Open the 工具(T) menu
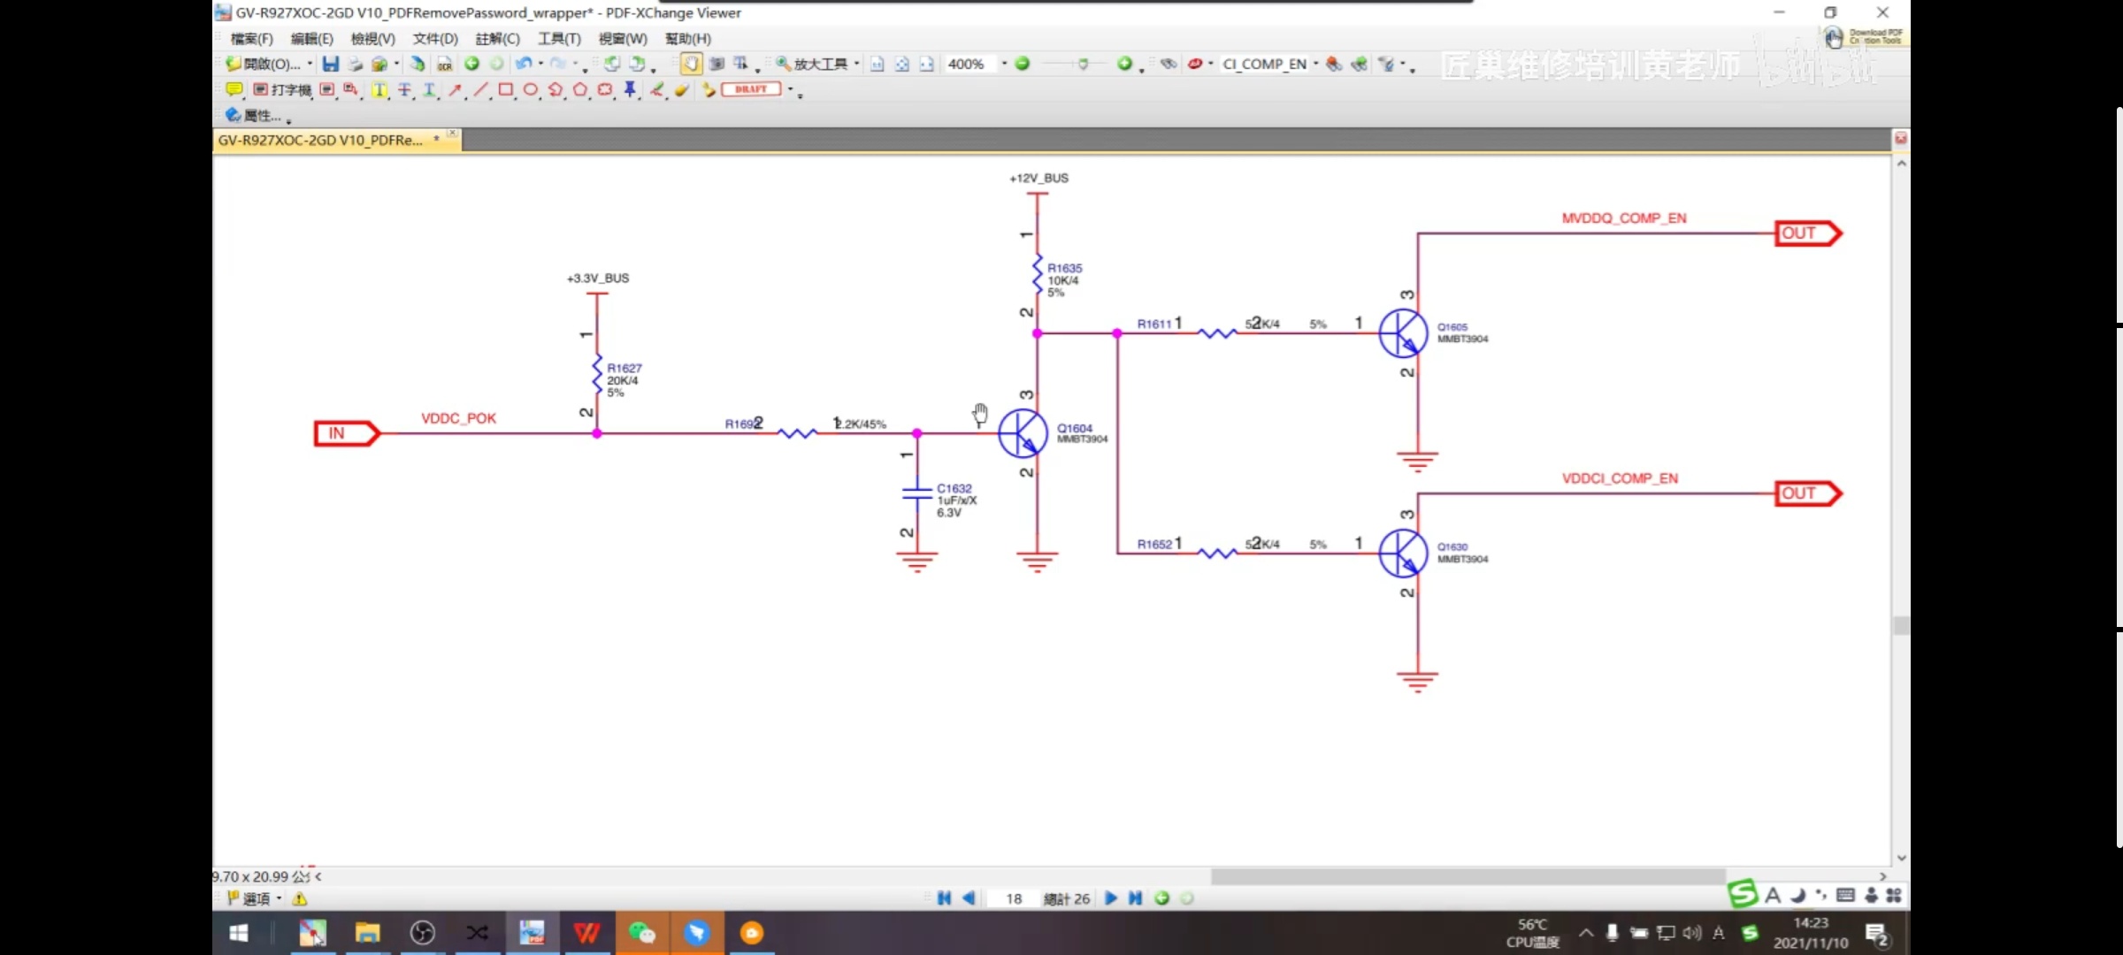The image size is (2123, 955). 559,39
